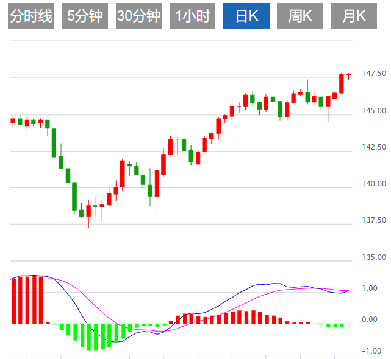Click the MACD 0.00 axis label
Viewport: 391px width, 359px height.
click(369, 319)
